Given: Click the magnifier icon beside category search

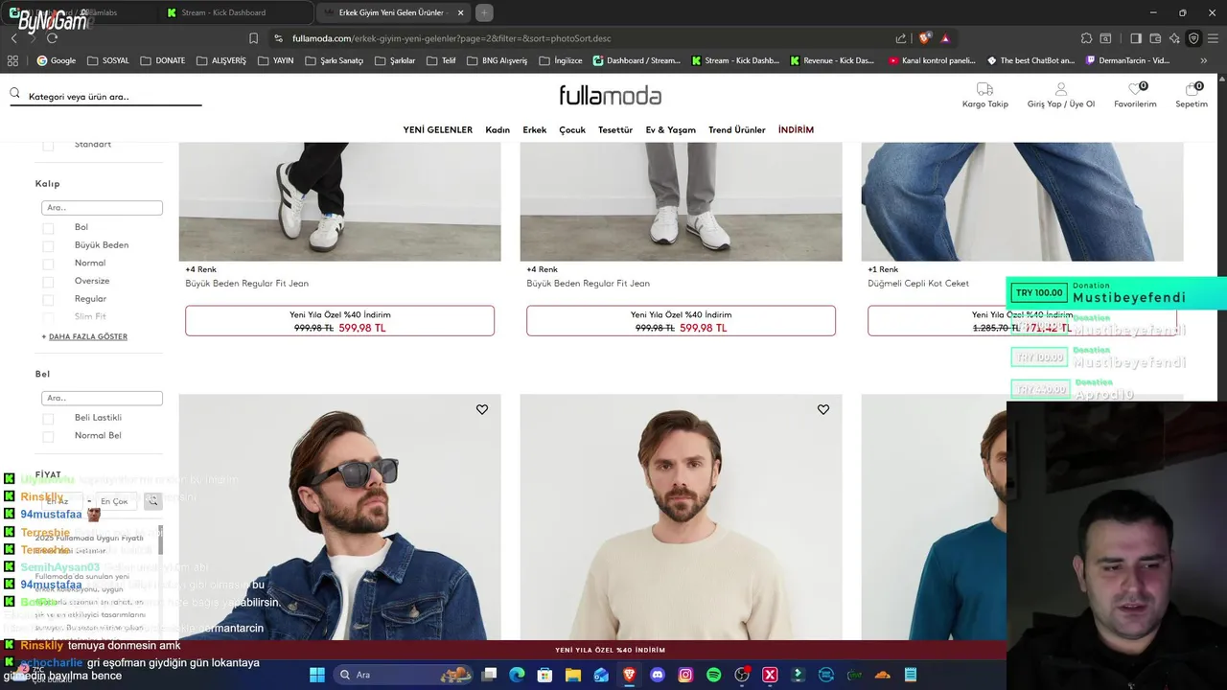Looking at the screenshot, I should (x=15, y=93).
